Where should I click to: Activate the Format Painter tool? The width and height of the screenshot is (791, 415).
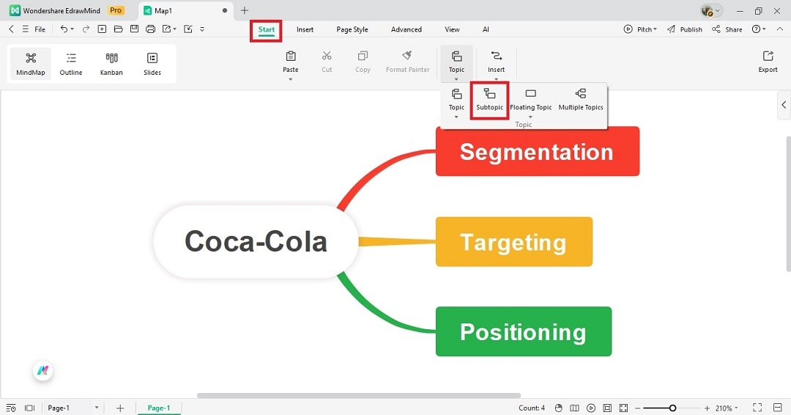pos(408,62)
